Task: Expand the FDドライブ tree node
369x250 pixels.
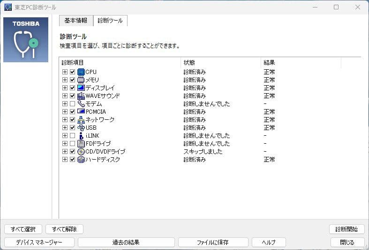Action: pyautogui.click(x=65, y=144)
